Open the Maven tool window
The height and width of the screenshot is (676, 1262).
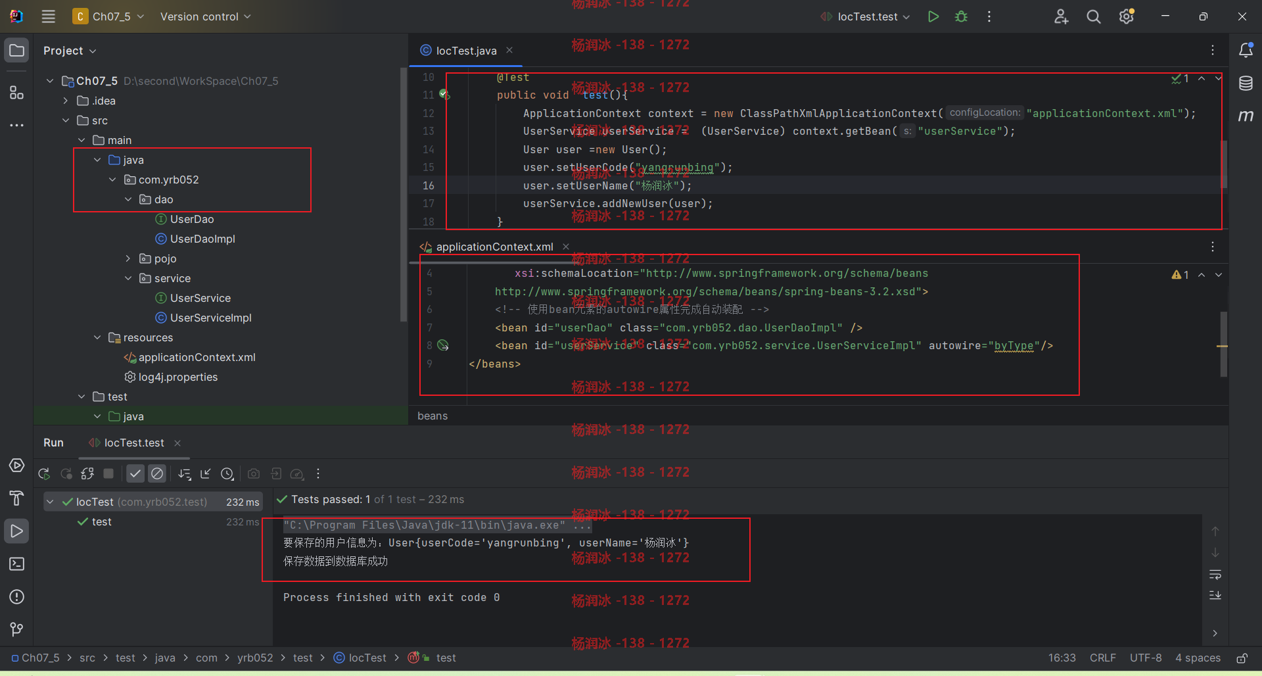(1246, 116)
